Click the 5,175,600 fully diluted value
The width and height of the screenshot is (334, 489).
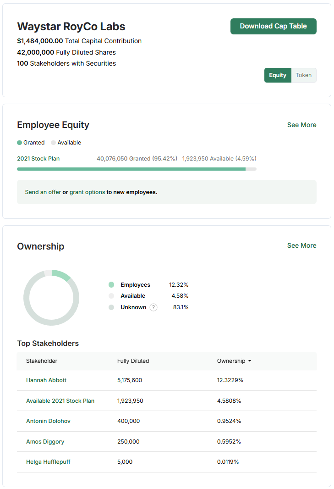coord(130,380)
